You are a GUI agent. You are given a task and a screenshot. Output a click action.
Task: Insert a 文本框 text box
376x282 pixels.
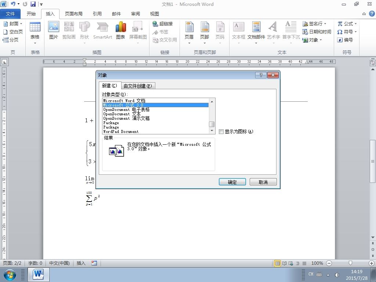pyautogui.click(x=239, y=33)
